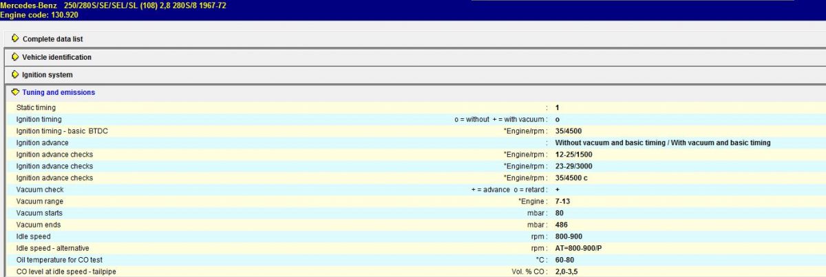Click the Mercedes-Benz 250/280S model title
This screenshot has height=277, width=826.
[x=114, y=5]
